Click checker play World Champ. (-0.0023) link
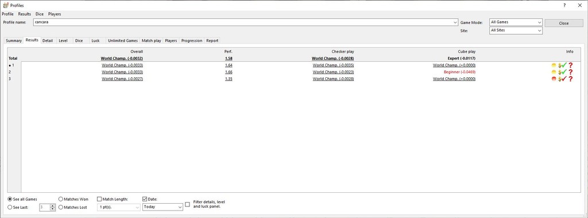The height and width of the screenshot is (218, 588). pyautogui.click(x=334, y=72)
